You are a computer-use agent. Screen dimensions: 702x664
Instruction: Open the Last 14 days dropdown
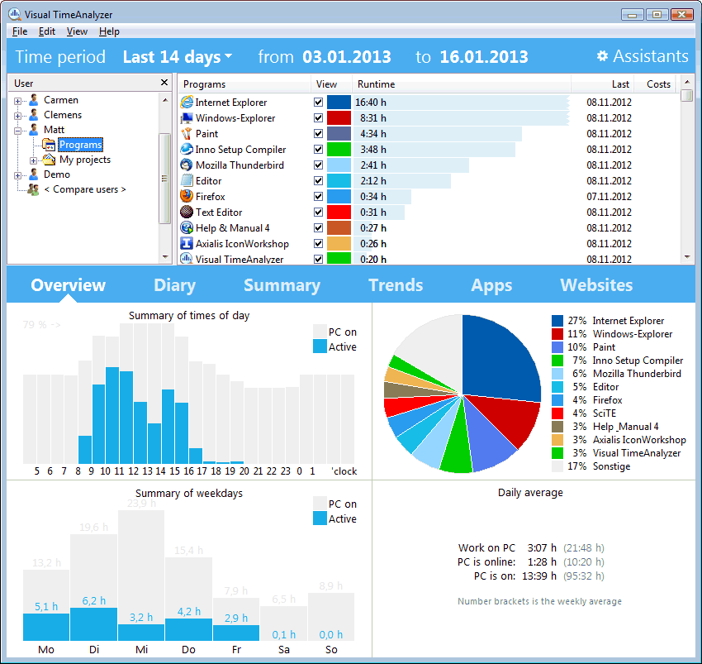[178, 56]
